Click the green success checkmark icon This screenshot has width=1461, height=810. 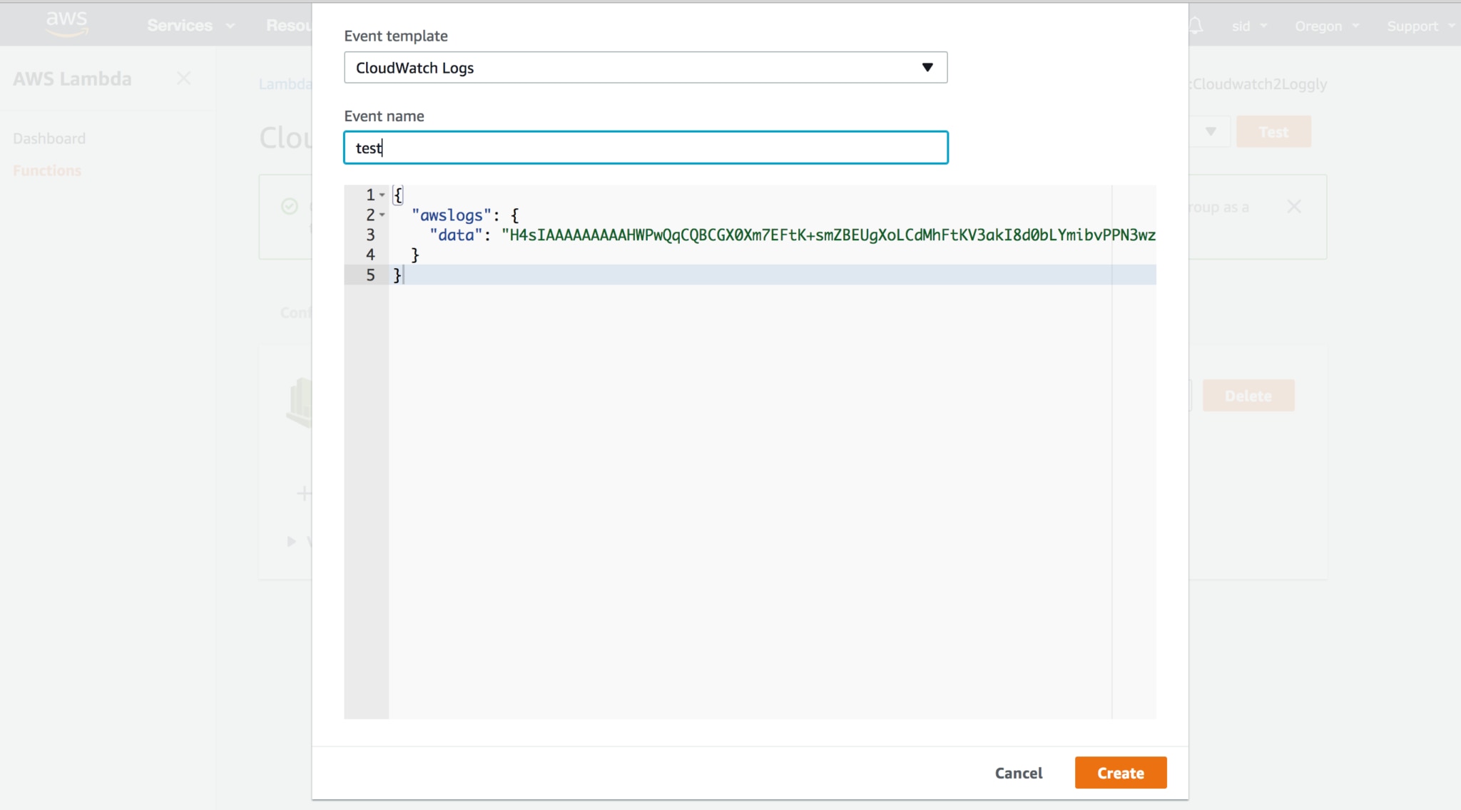click(290, 207)
